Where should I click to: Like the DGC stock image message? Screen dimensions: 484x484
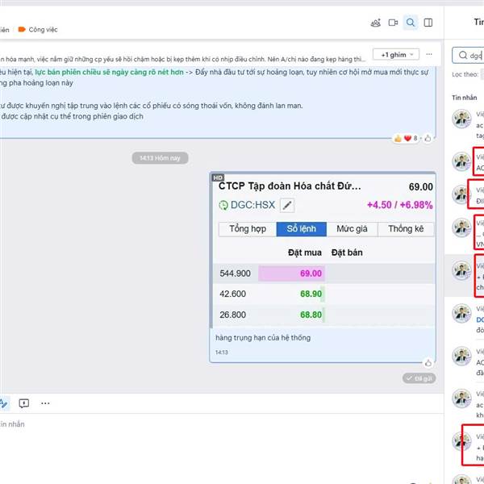(x=428, y=363)
